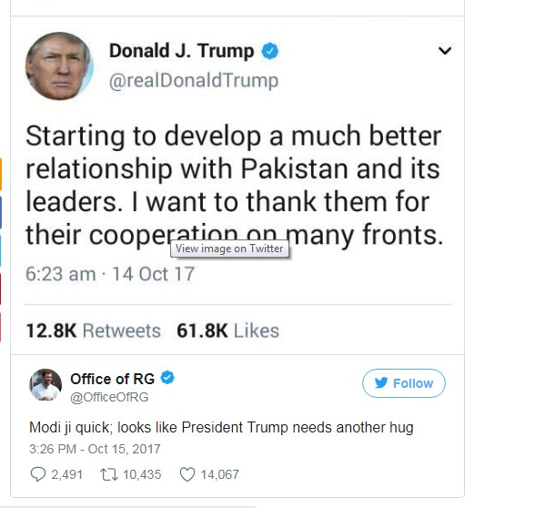Click the Twitter bird icon in the Follow button
545x508 pixels.
(x=381, y=383)
